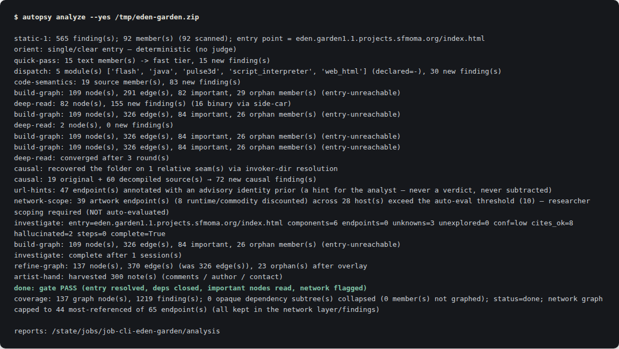
Task: Click 'artist-hand: harvested 300 note(s)' line
Action: tap(148, 276)
